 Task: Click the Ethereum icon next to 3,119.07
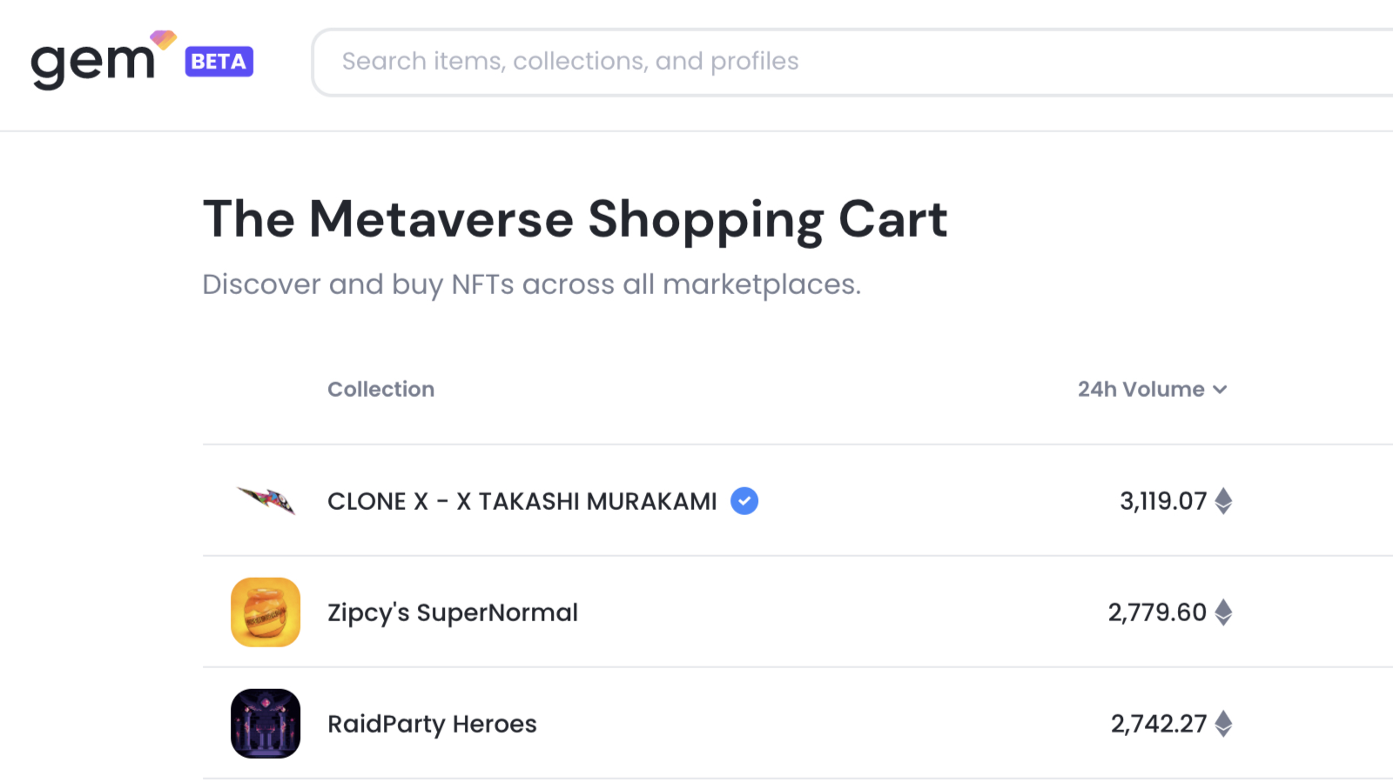click(1223, 501)
